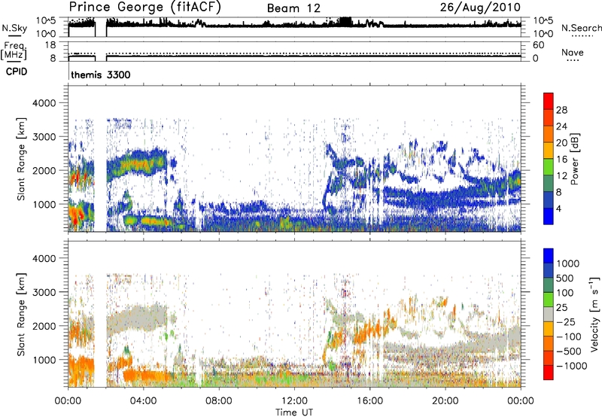The image size is (602, 417).
Task: Click the 'Time UT' axis title
Action: (294, 412)
